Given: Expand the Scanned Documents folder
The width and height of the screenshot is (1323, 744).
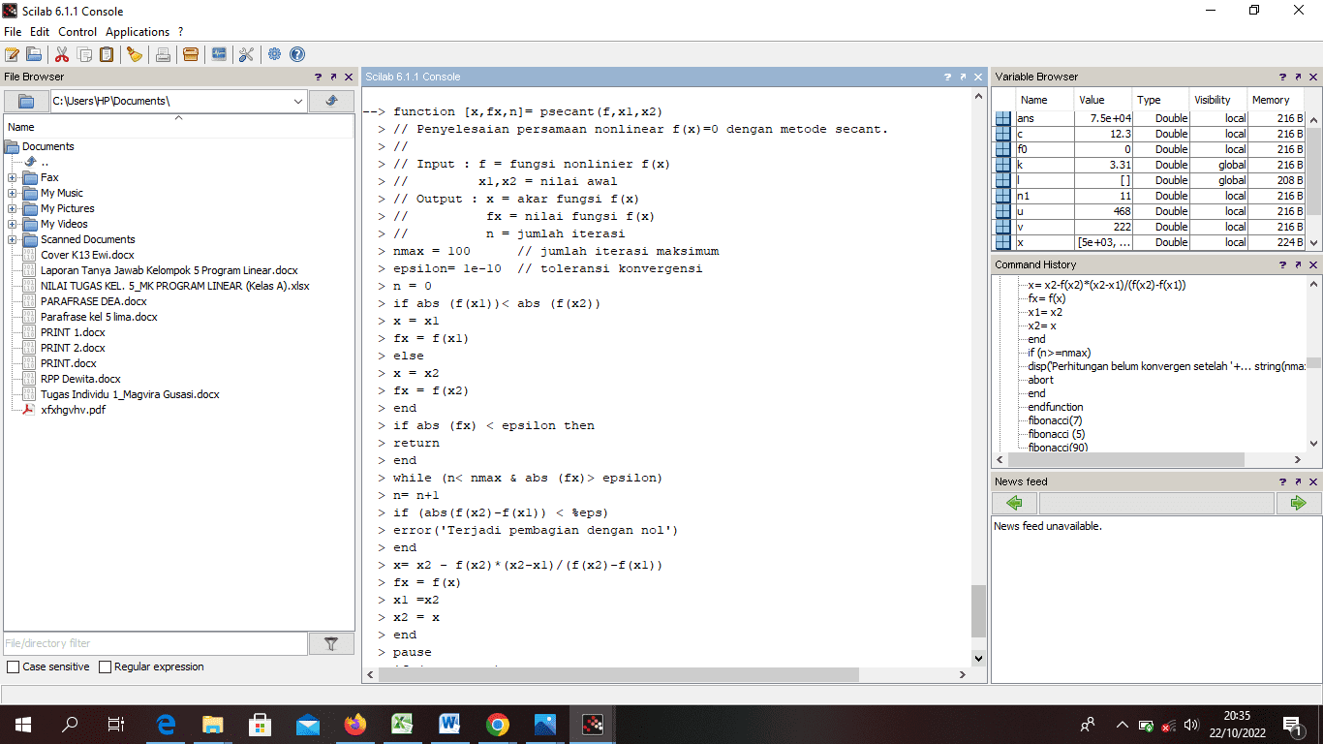Looking at the screenshot, I should click(x=12, y=239).
